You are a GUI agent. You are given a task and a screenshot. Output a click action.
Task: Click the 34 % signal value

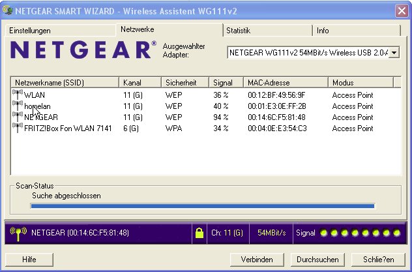point(221,128)
